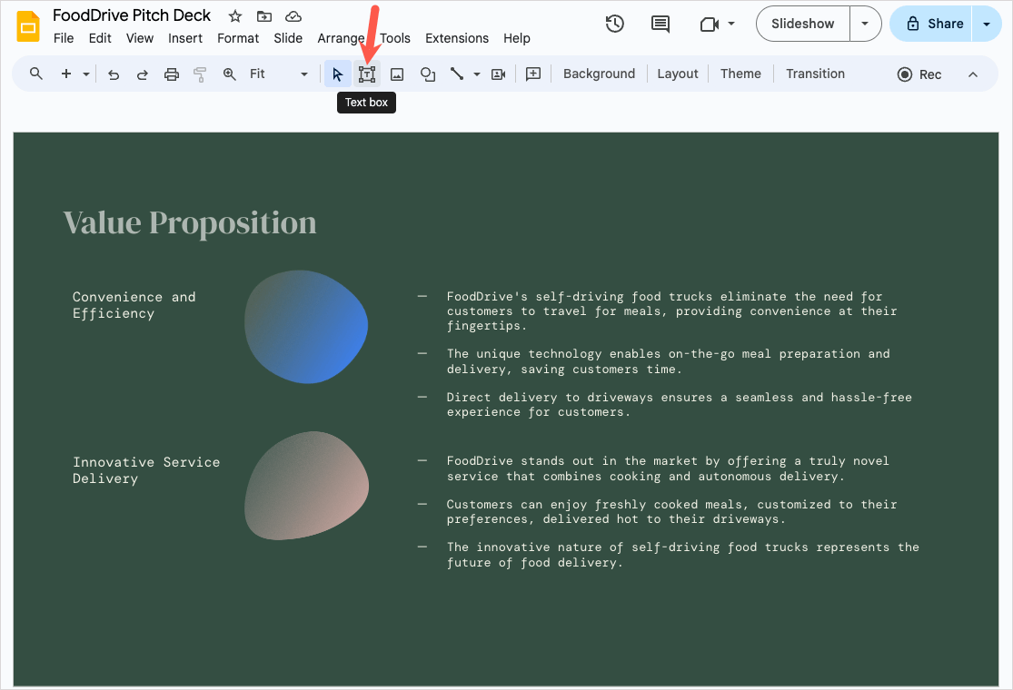Viewport: 1013px width, 690px height.
Task: Open the Google Slides home logo
Action: 28,26
